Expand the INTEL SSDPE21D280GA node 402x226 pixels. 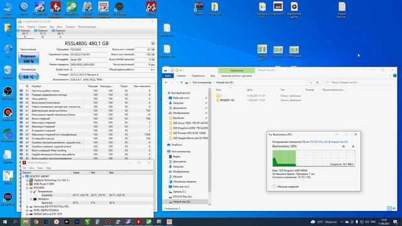click(x=27, y=210)
